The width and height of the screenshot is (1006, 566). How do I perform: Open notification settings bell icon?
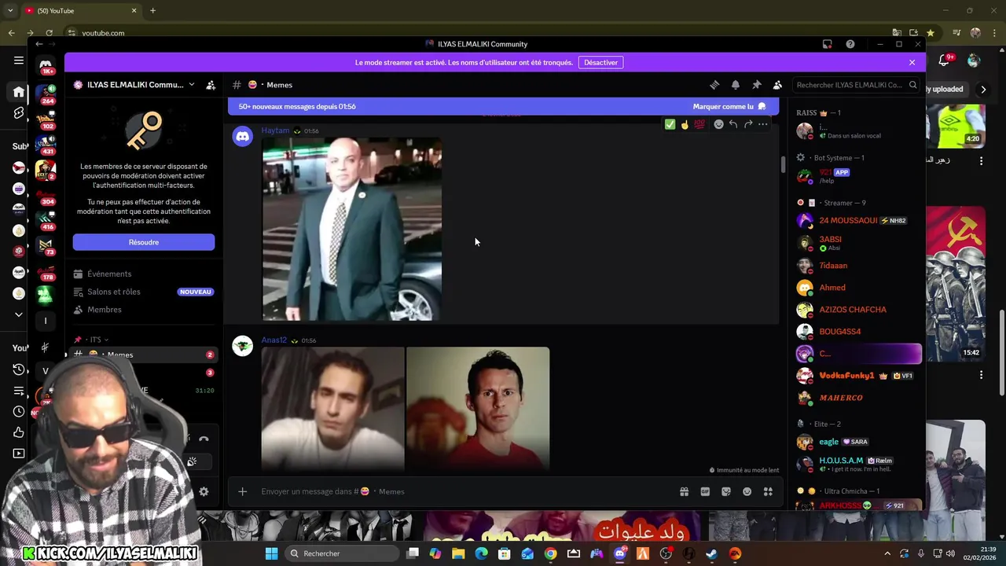click(x=736, y=85)
